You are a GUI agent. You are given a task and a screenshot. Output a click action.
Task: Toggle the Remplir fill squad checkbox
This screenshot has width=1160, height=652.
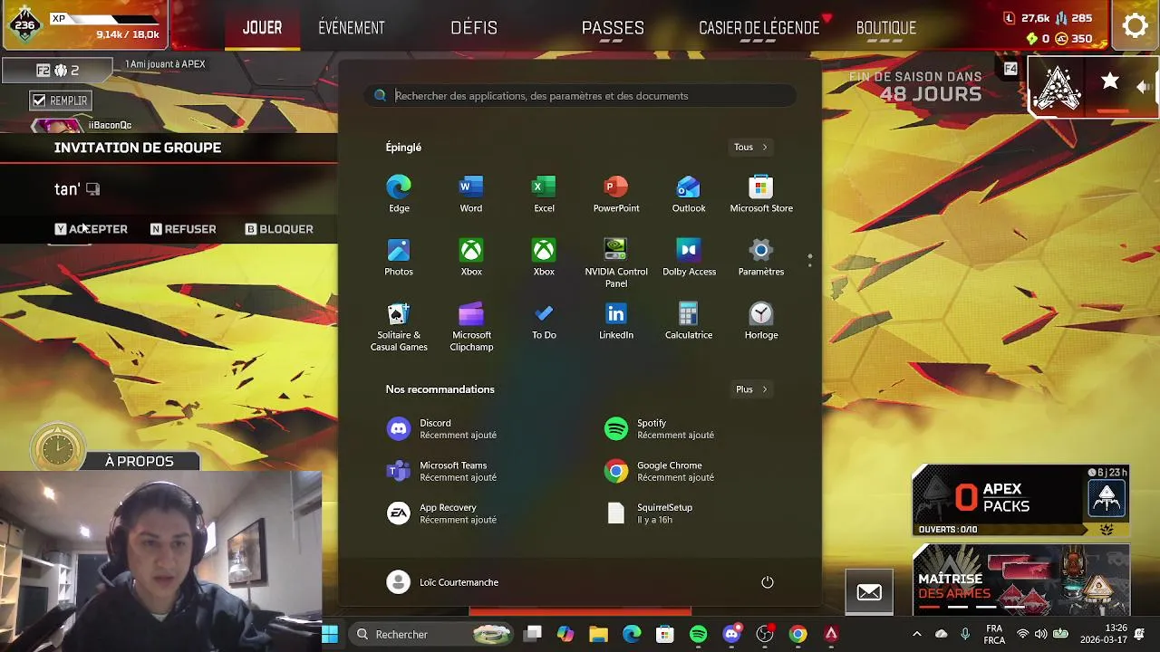(x=39, y=101)
